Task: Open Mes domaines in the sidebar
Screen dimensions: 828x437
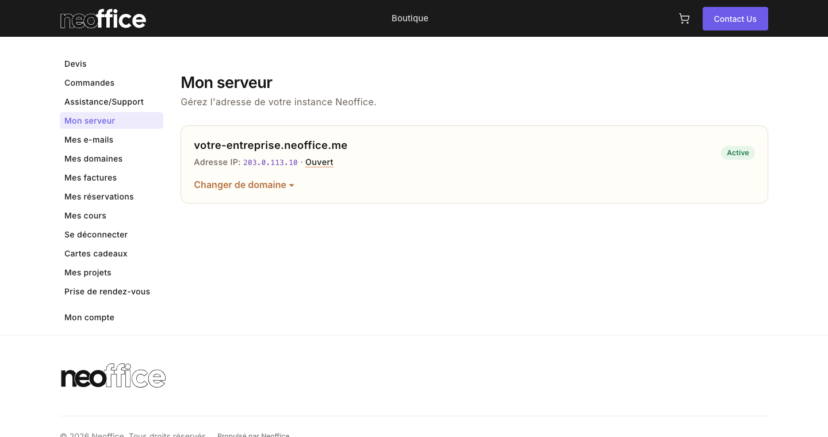Action: click(x=112, y=159)
